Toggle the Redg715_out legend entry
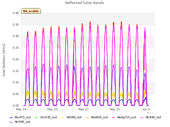 tap(124, 117)
